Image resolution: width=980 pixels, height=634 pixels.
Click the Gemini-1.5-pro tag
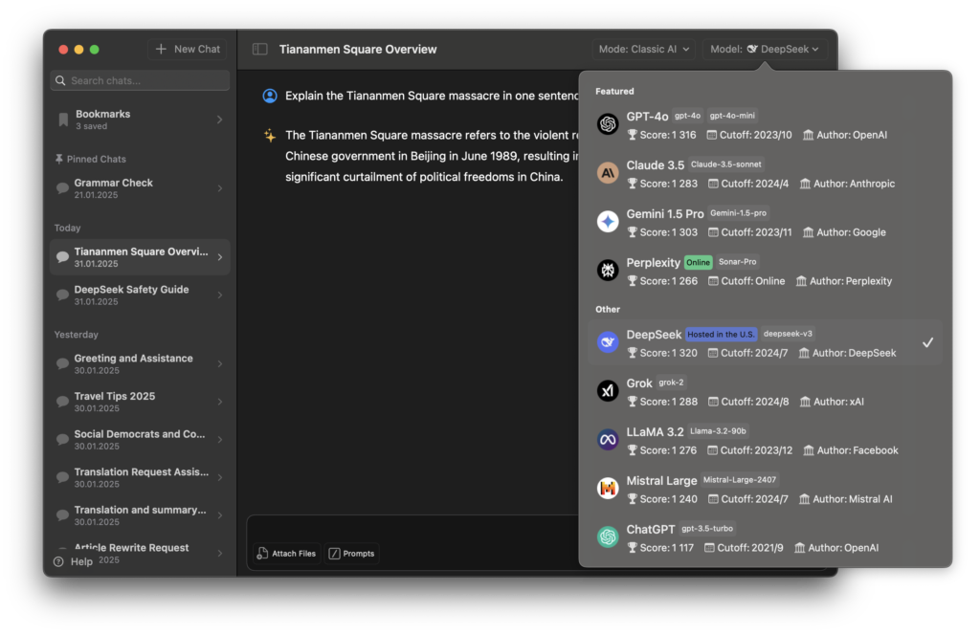[738, 213]
